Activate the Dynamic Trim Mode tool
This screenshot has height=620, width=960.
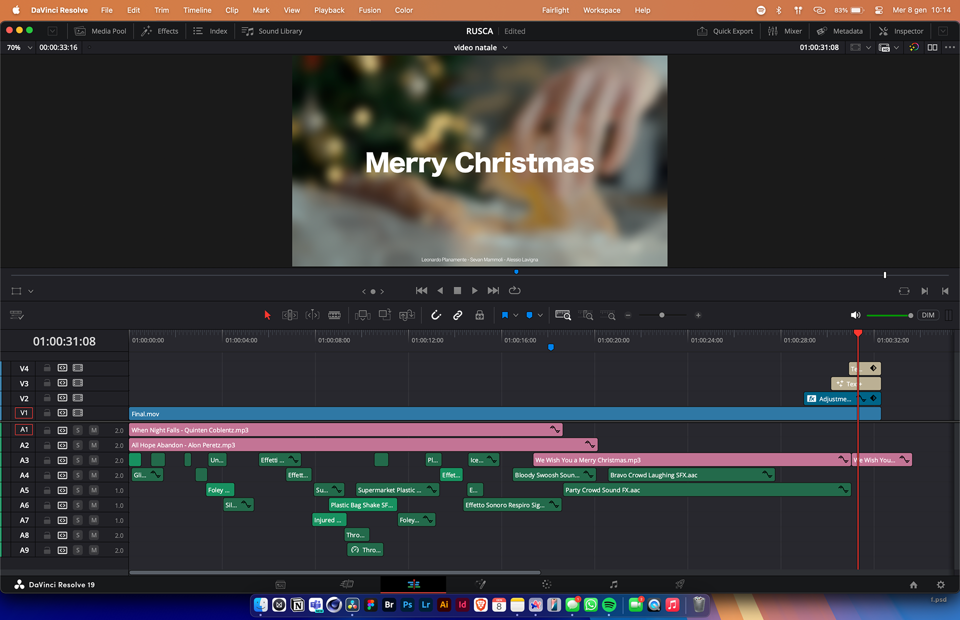[x=312, y=315]
